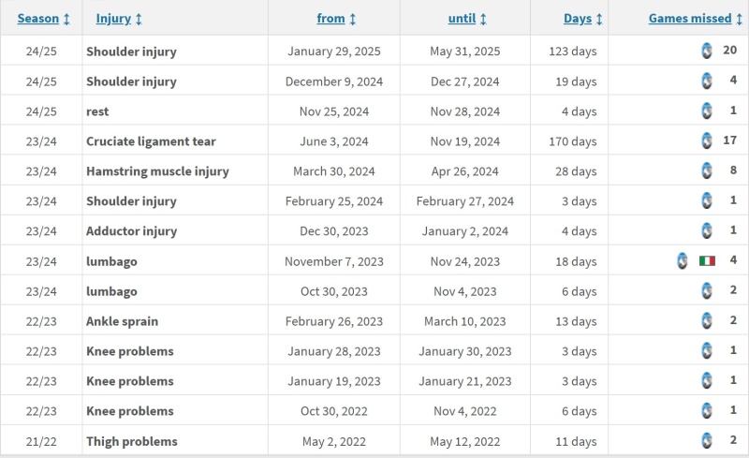The image size is (749, 458).
Task: Click the Days column header link
Action: pyautogui.click(x=578, y=19)
